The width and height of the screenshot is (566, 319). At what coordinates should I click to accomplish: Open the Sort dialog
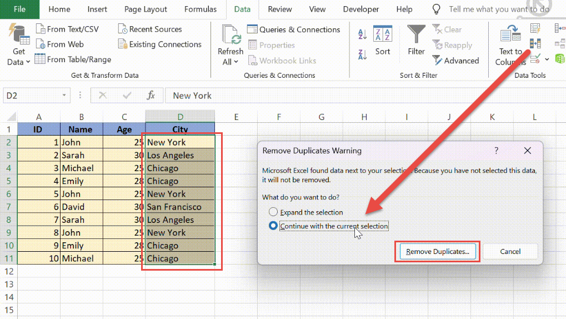(383, 41)
